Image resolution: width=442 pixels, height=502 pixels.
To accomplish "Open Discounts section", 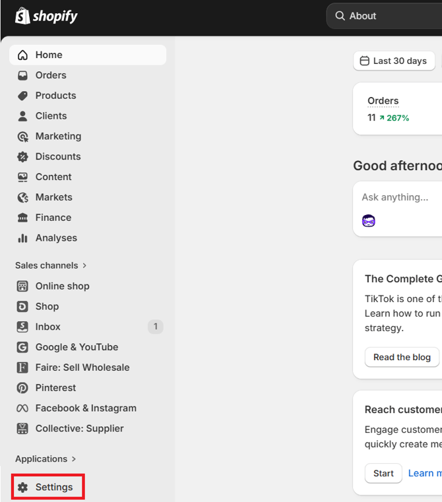I will [88, 156].
